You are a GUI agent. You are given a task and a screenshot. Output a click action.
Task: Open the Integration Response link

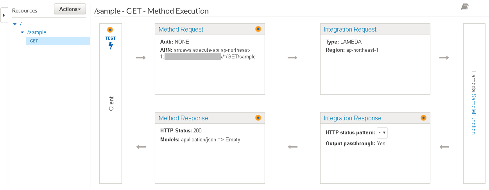[x=353, y=118]
